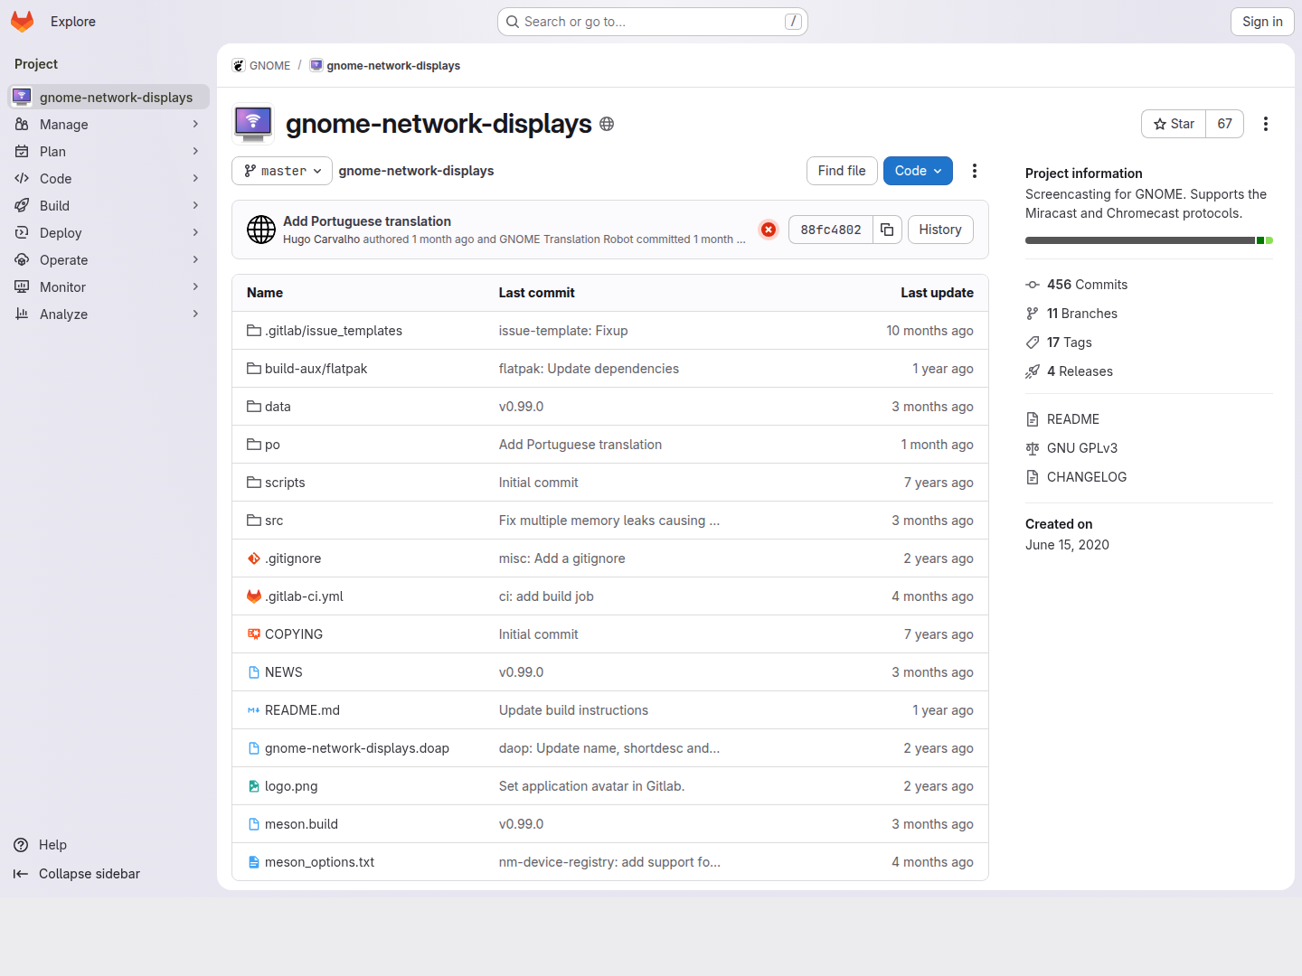The image size is (1302, 976).
Task: Click the commits icon in project information
Action: coord(1033,285)
